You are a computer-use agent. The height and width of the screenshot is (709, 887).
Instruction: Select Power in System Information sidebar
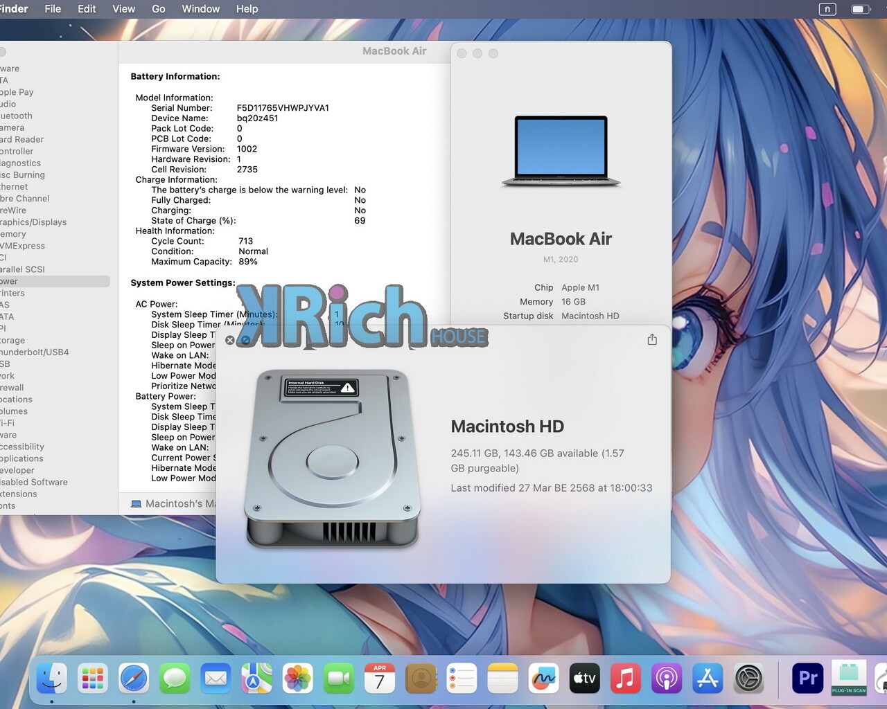pyautogui.click(x=55, y=281)
